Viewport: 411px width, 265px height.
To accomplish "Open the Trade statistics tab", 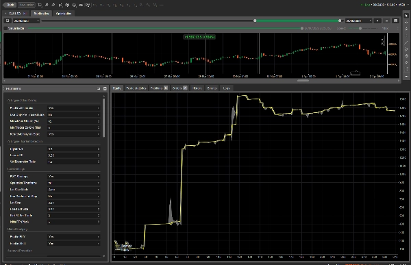I will [x=136, y=88].
